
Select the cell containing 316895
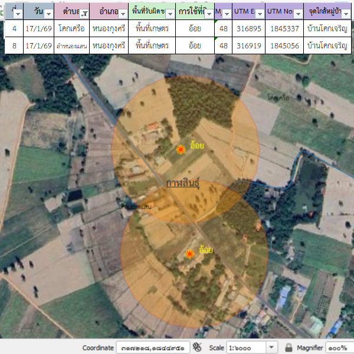248,28
